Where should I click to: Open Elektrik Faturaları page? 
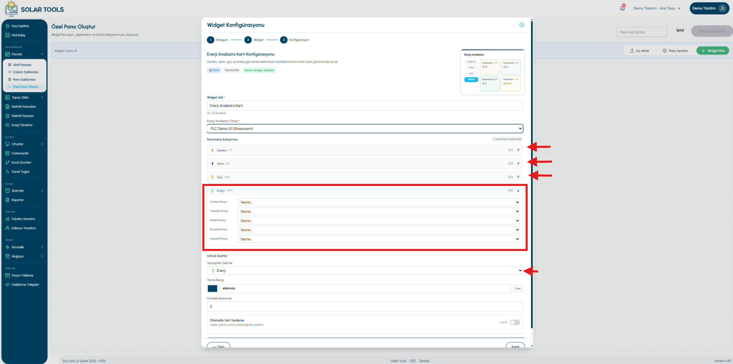[24, 107]
